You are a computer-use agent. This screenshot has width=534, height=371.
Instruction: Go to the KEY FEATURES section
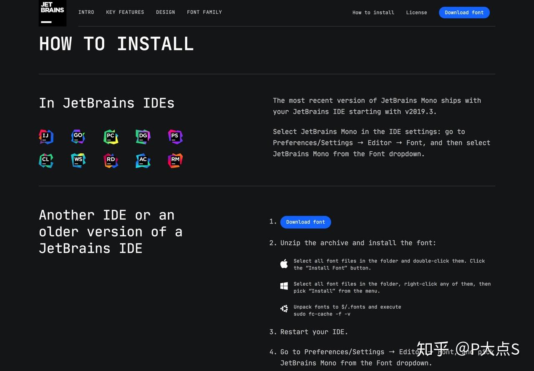click(x=125, y=12)
